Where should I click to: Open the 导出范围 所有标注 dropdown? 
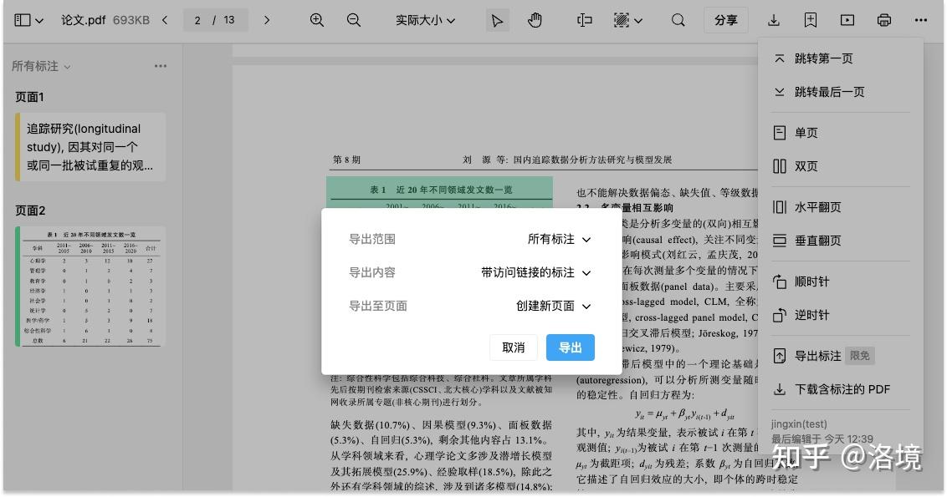pyautogui.click(x=560, y=239)
